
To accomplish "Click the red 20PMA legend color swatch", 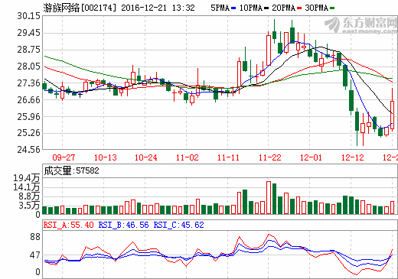I will coord(299,8).
